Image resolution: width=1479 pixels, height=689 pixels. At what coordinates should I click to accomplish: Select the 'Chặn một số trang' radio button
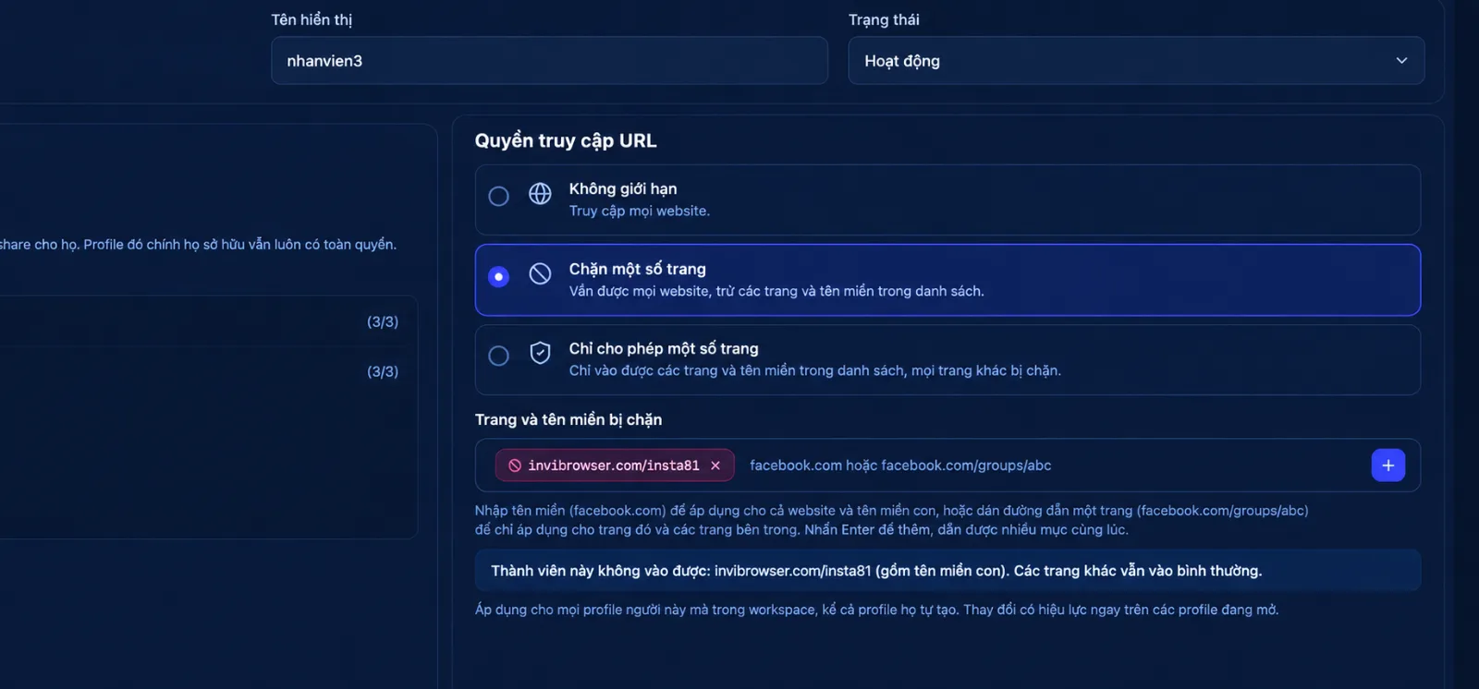pos(498,277)
